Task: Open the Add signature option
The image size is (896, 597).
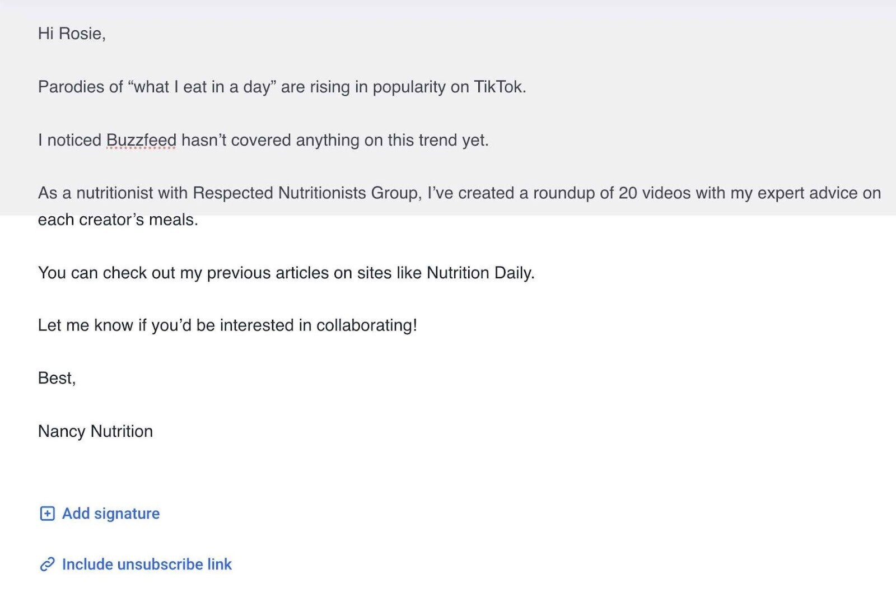Action: click(100, 514)
